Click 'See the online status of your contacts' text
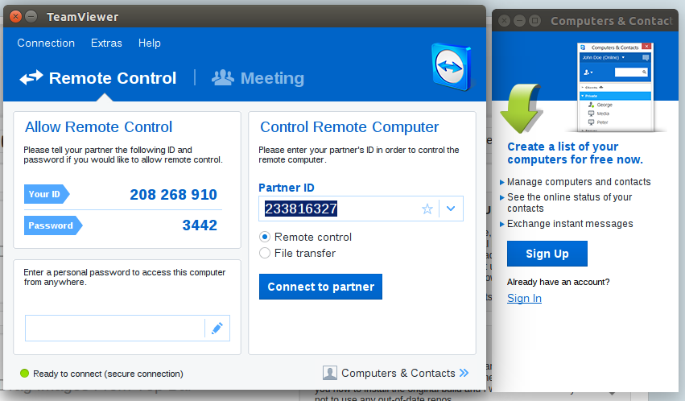 click(x=570, y=203)
